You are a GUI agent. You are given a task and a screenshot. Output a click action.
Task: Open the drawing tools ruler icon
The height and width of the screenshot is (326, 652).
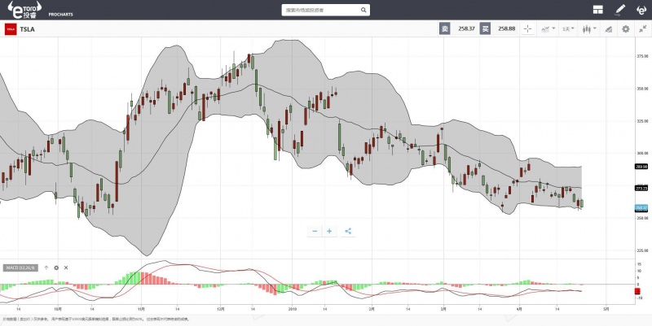pos(606,28)
